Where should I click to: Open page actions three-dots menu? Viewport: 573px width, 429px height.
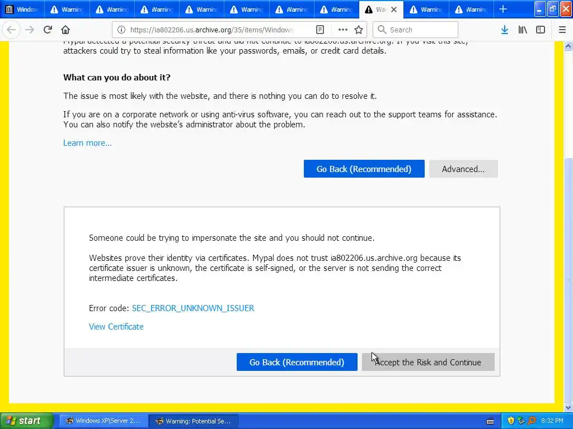point(343,30)
